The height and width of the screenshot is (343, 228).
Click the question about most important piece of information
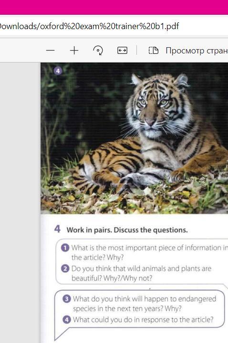[x=150, y=252]
